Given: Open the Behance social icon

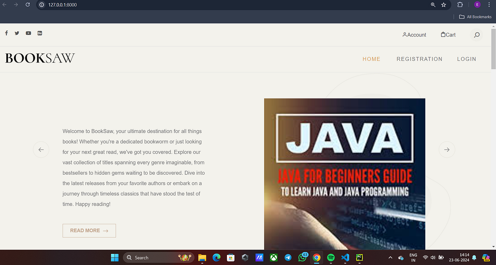Looking at the screenshot, I should coord(40,33).
